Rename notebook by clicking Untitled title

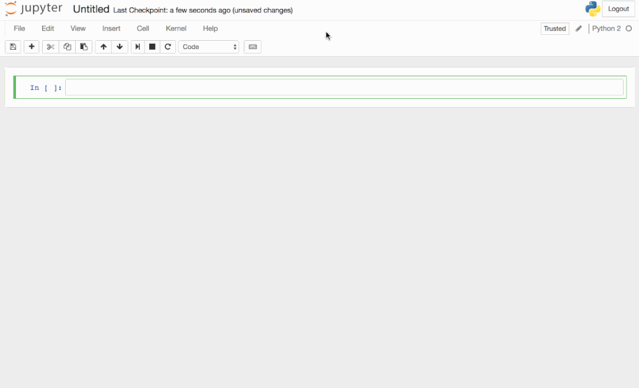pos(91,9)
